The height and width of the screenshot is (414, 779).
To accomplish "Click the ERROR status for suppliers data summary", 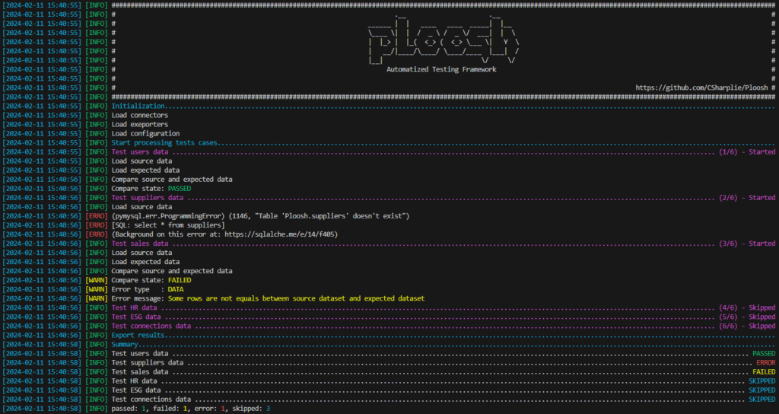I will (x=765, y=362).
